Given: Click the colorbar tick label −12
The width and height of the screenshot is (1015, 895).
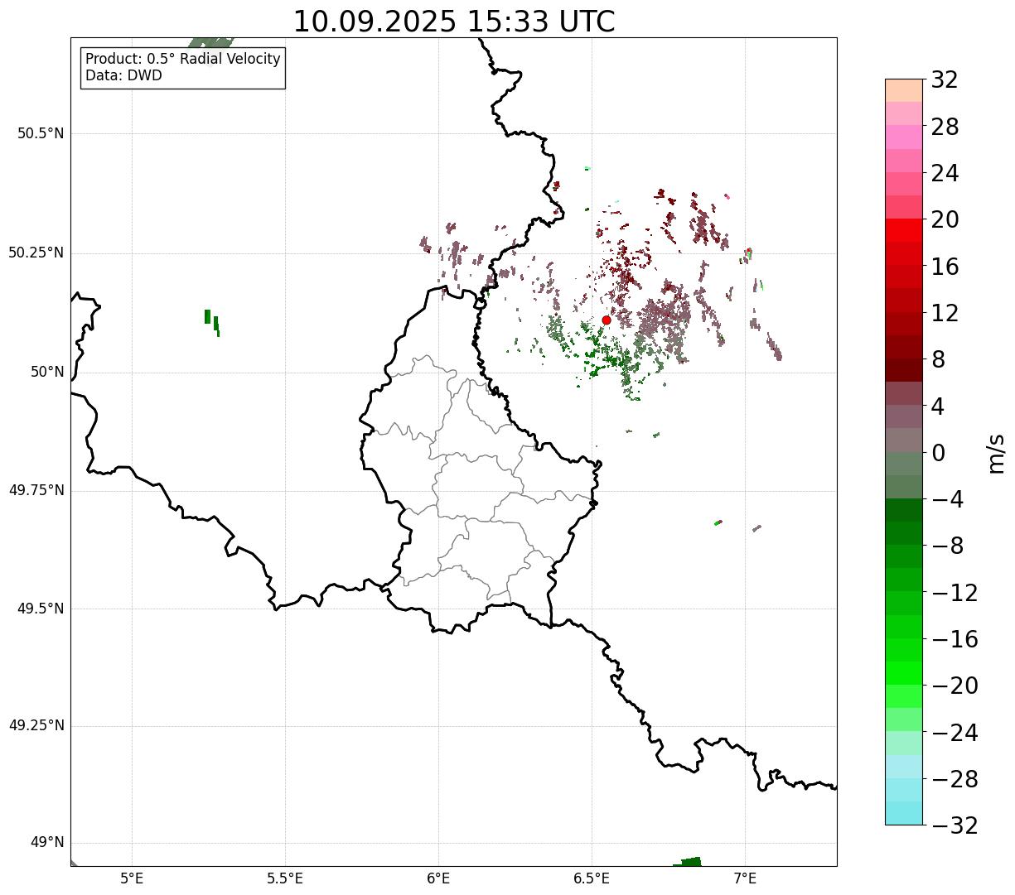Looking at the screenshot, I should click(x=955, y=593).
